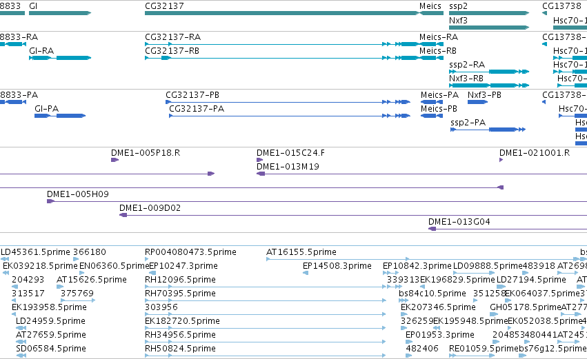The image size is (587, 359).
Task: Click the Nxf3-RB transcript label
Action: coord(466,79)
